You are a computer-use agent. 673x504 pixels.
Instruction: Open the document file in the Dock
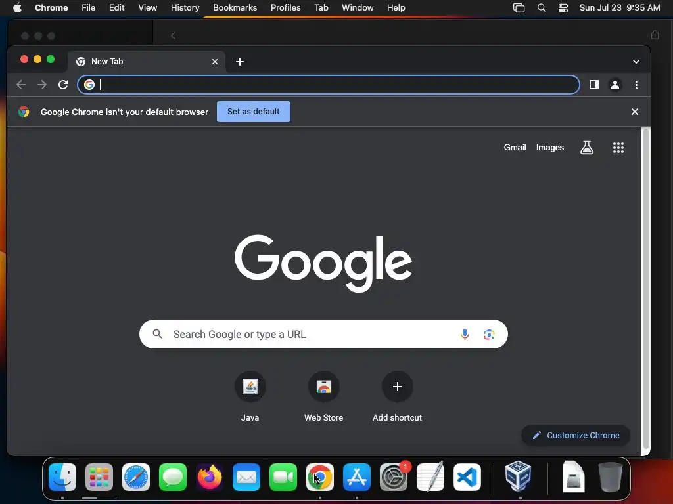coord(573,476)
